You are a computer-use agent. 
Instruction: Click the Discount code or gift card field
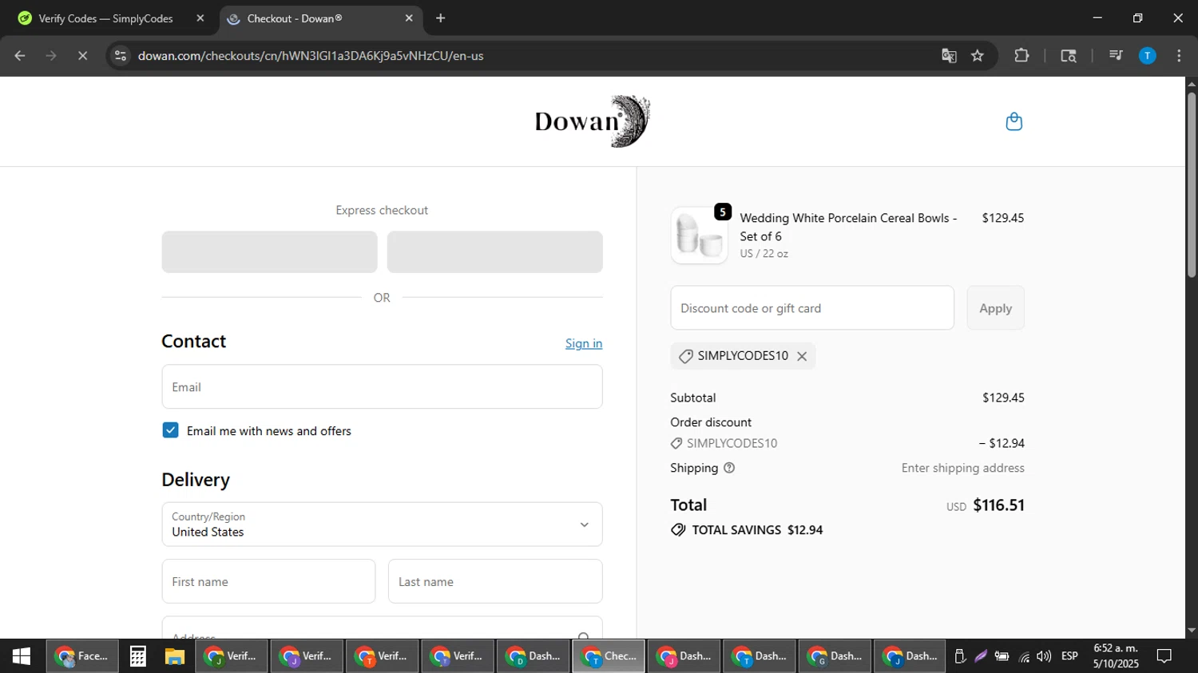click(812, 308)
